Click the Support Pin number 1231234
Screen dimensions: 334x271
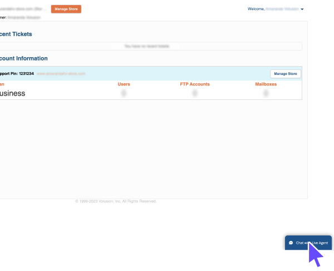coord(26,73)
